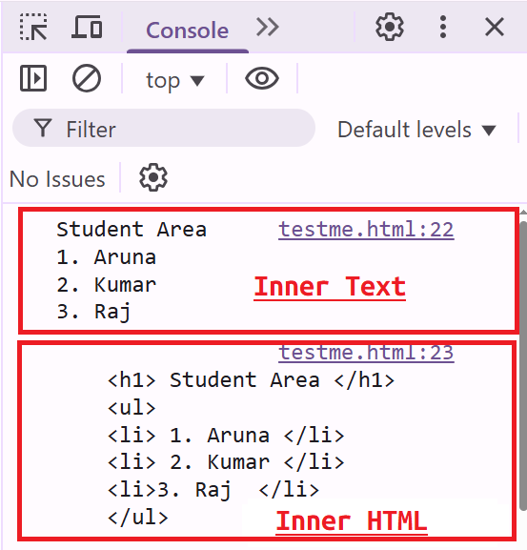Open the three-dot customize DevTools menu
The image size is (527, 550).
[x=443, y=27]
